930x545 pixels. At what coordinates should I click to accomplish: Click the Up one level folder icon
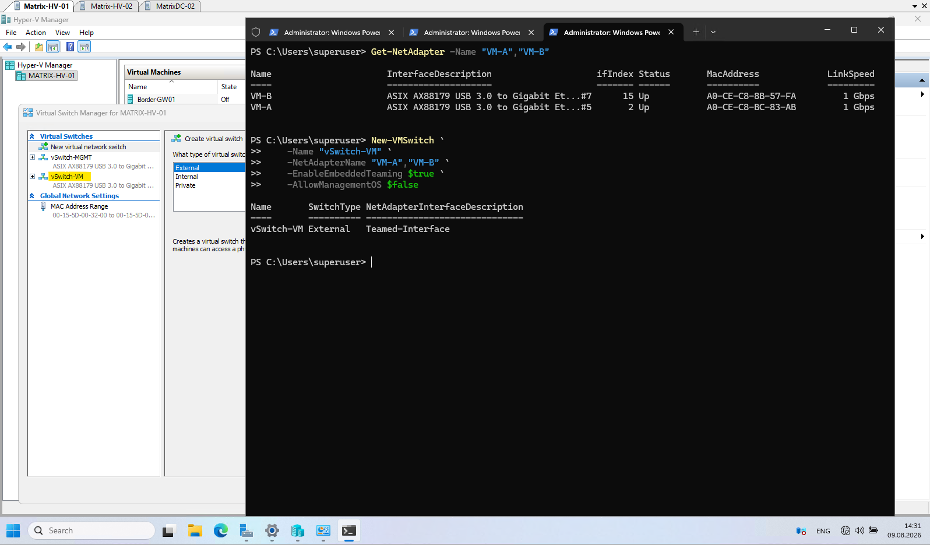(x=39, y=47)
